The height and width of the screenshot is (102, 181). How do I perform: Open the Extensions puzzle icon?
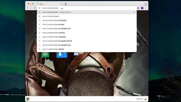click(138, 8)
